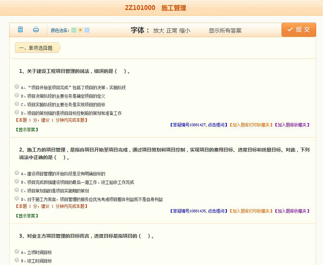The image size is (323, 265).
Task: Reset font size with 正常
Action: (172, 30)
